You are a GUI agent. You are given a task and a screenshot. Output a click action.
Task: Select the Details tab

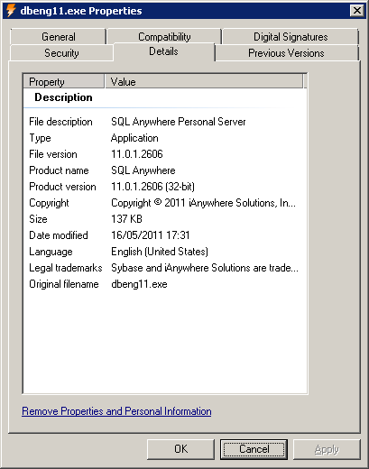[163, 51]
